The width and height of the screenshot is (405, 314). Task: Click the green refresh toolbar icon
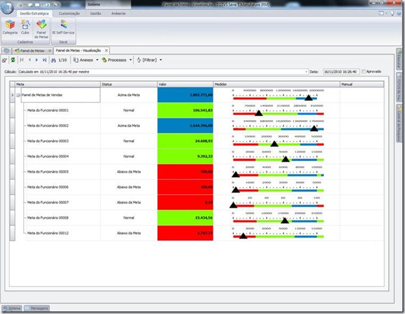coord(12,60)
